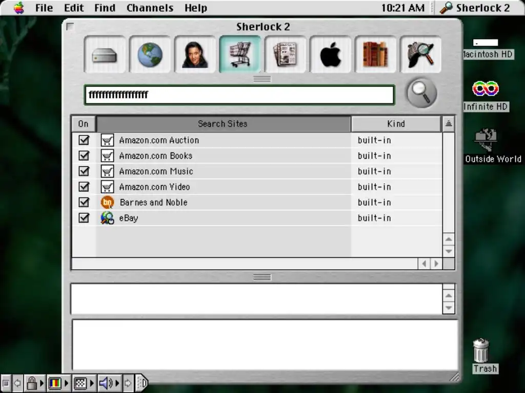This screenshot has height=393, width=525.
Task: Click the Sherlock 2 window close box
Action: click(70, 27)
